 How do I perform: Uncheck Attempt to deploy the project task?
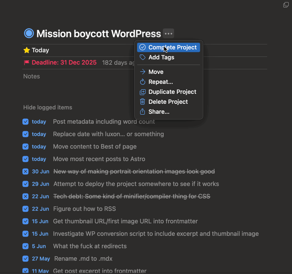pyautogui.click(x=26, y=184)
